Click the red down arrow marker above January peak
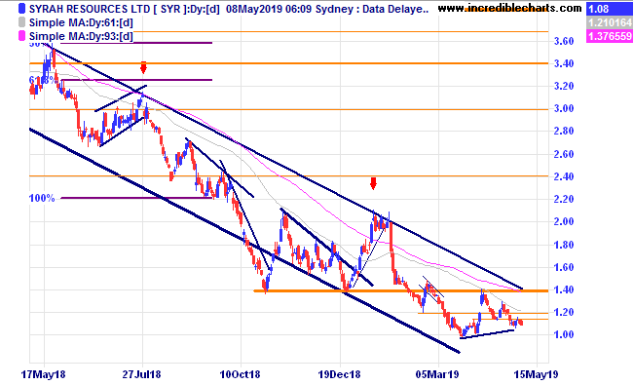 373,183
